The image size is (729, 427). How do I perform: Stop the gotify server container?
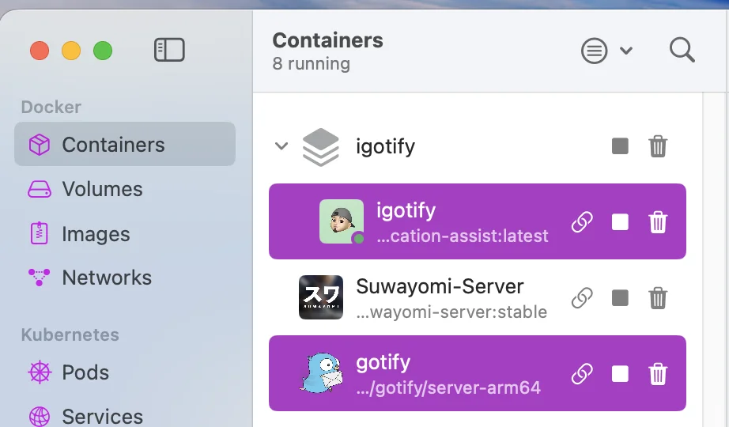point(620,374)
